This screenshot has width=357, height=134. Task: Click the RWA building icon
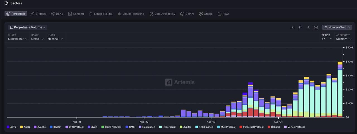point(219,14)
